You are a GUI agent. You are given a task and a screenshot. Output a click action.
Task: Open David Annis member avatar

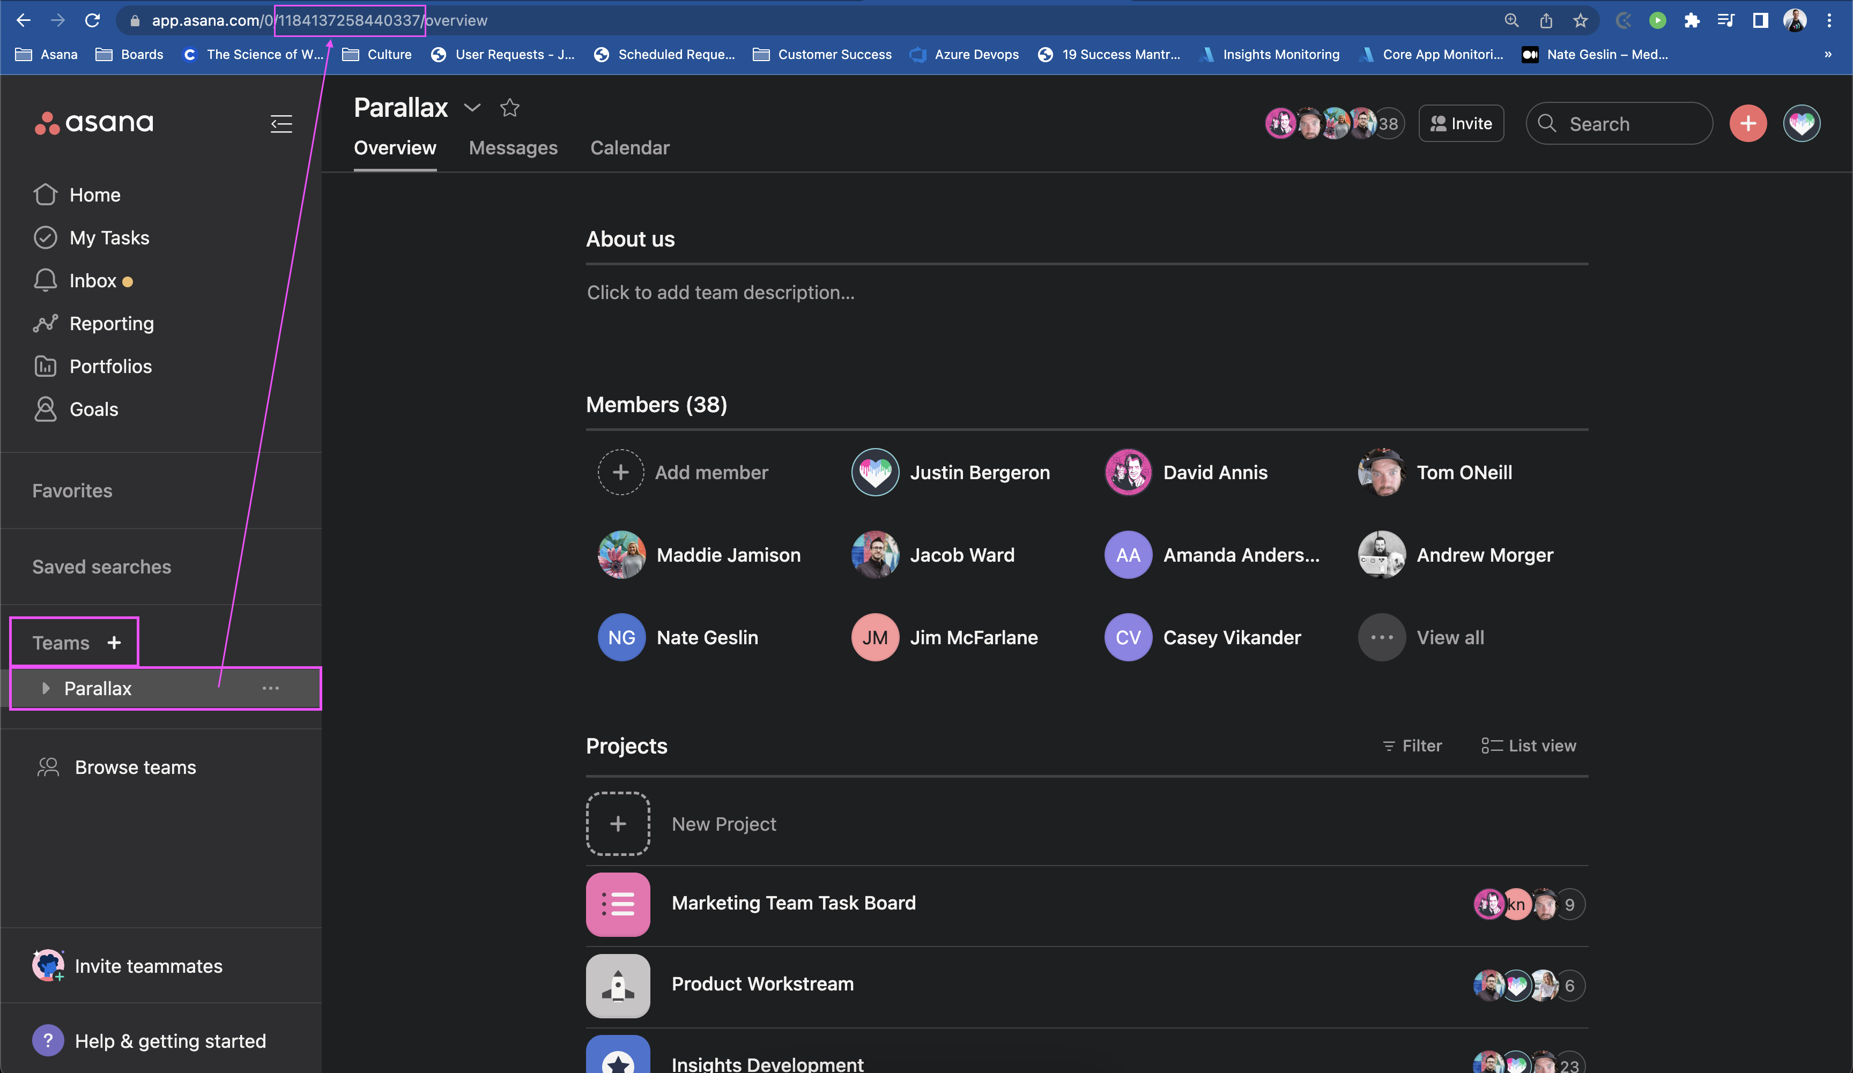pyautogui.click(x=1128, y=472)
